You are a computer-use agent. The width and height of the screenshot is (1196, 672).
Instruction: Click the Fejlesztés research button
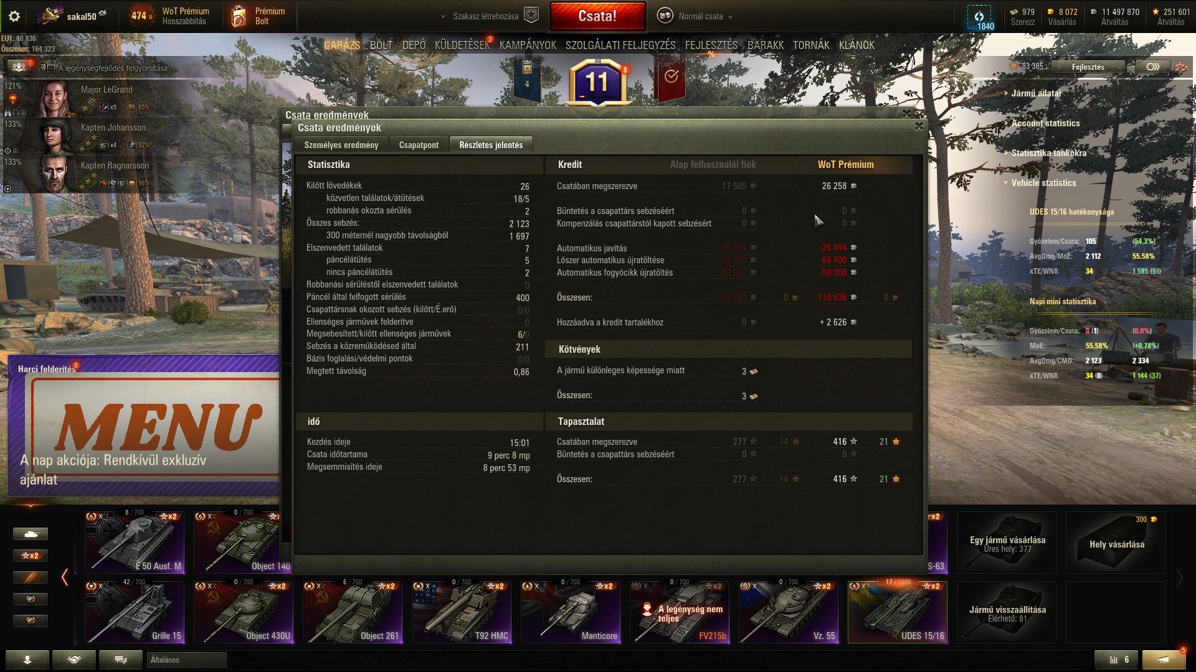pyautogui.click(x=1088, y=67)
